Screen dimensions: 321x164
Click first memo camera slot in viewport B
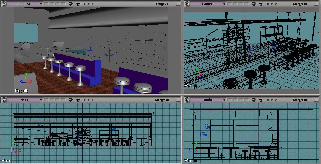pyautogui.click(x=229, y=4)
